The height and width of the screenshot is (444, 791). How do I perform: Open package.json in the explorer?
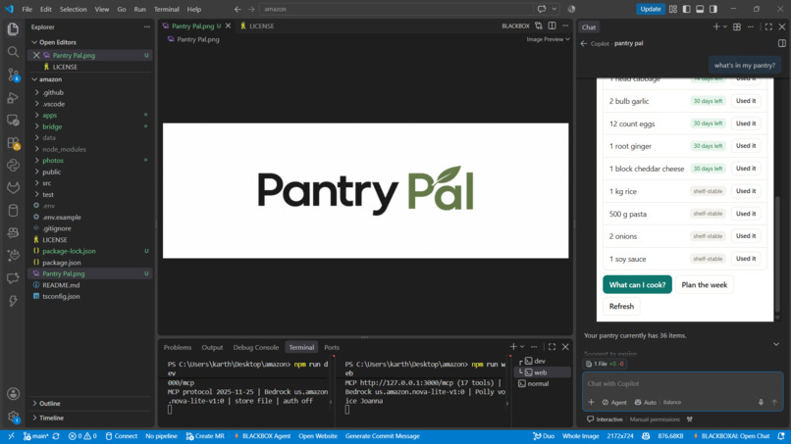[62, 263]
